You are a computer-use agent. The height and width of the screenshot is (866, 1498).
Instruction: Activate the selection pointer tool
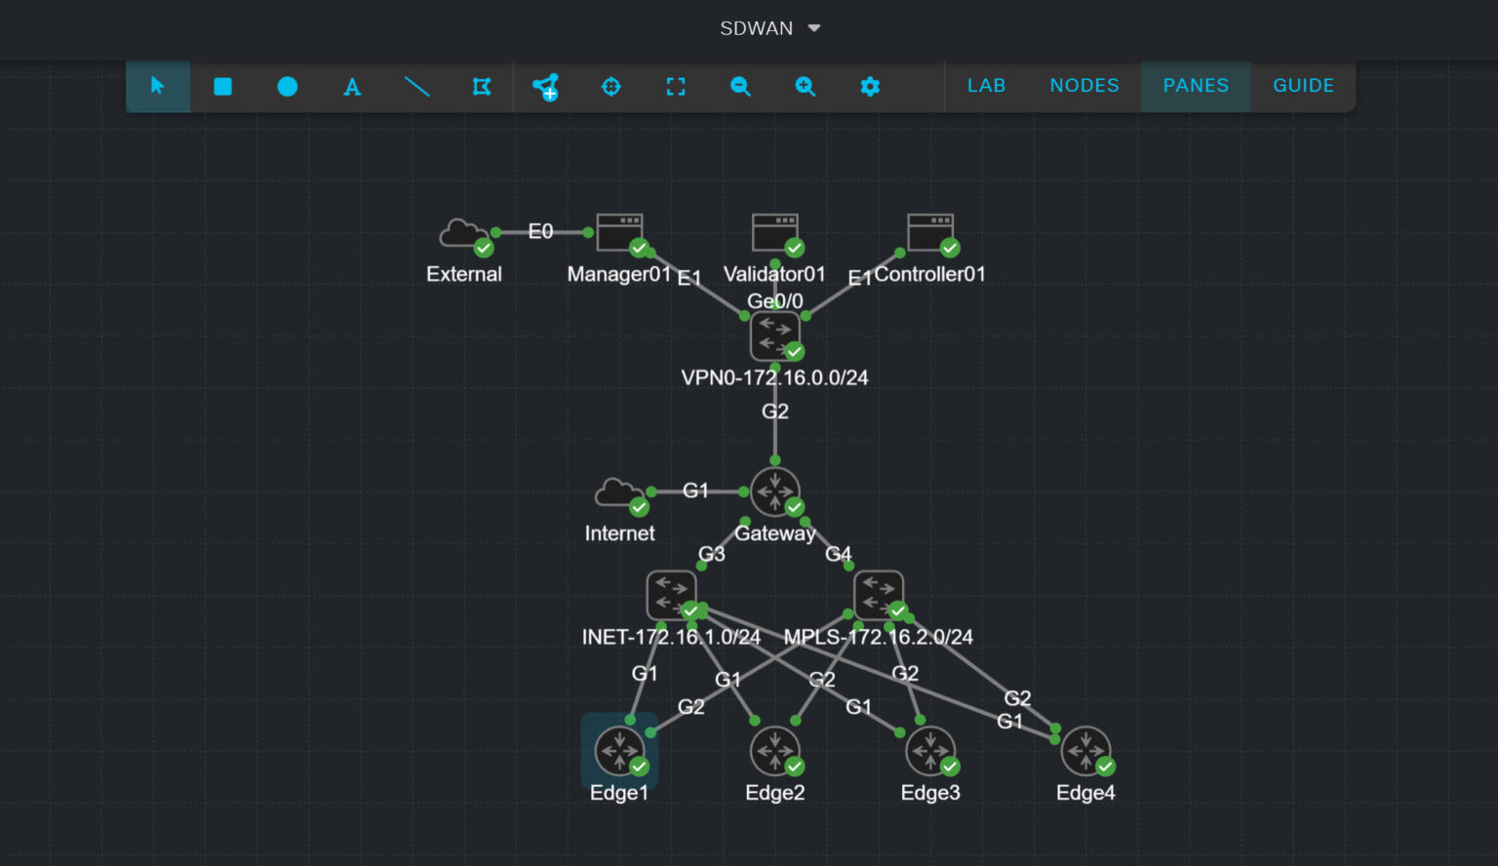coord(157,86)
